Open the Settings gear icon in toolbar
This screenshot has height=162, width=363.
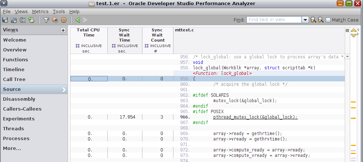pyautogui.click(x=64, y=20)
